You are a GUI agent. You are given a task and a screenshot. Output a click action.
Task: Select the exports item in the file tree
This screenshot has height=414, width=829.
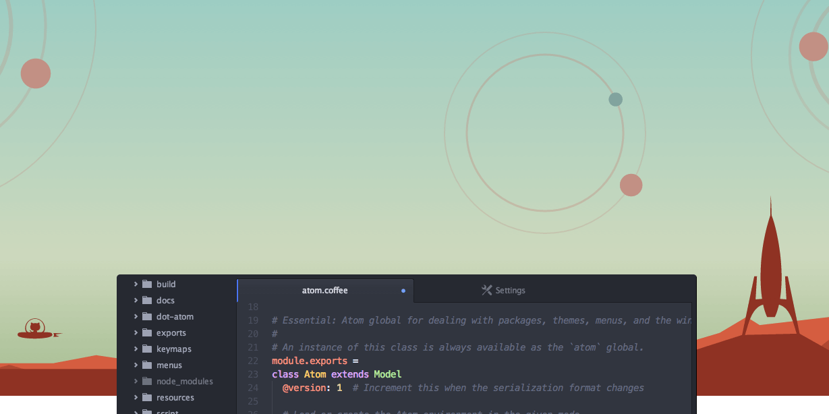(171, 332)
